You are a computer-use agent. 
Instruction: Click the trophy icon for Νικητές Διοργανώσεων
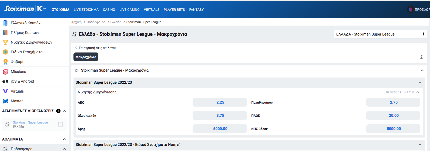tap(5, 42)
